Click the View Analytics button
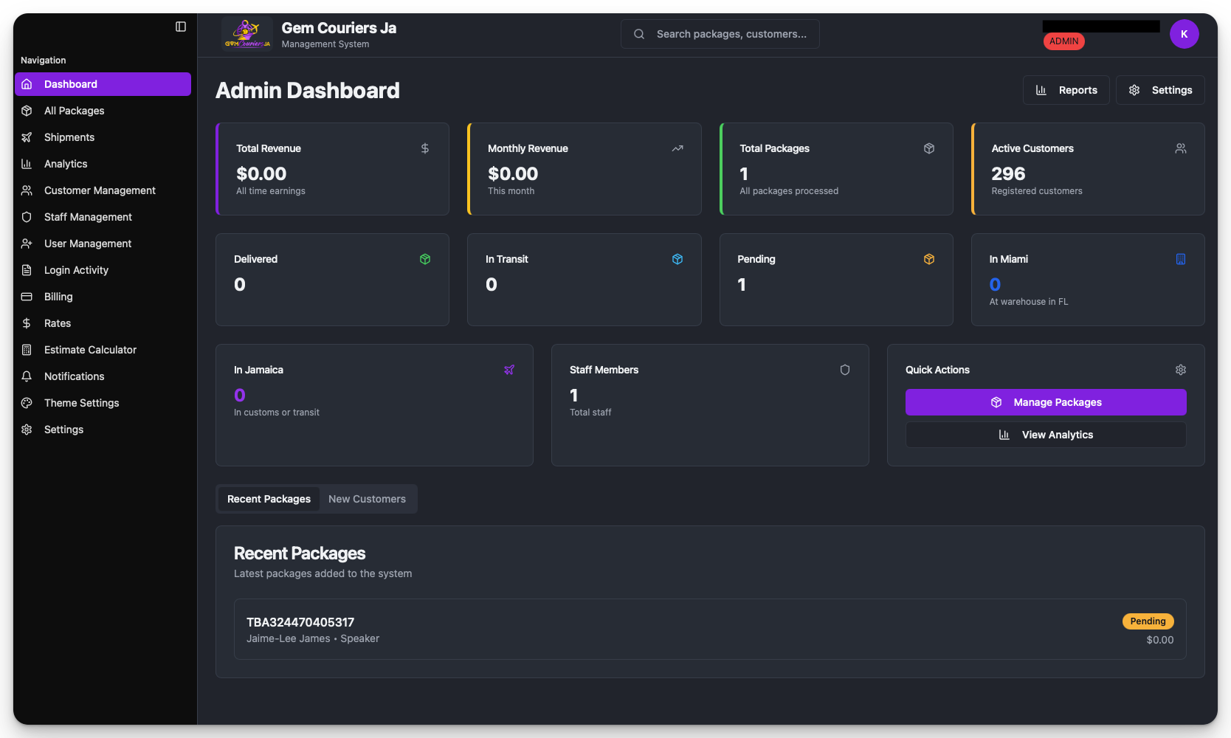The image size is (1231, 738). 1045,435
